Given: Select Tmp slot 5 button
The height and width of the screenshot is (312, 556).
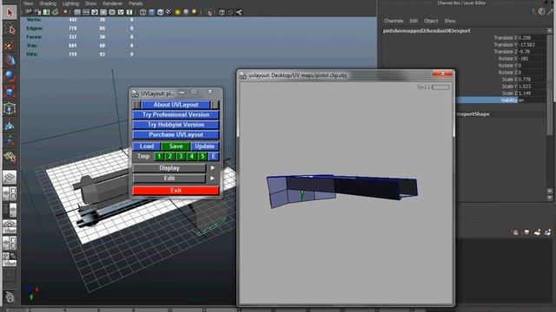Looking at the screenshot, I should 202,156.
